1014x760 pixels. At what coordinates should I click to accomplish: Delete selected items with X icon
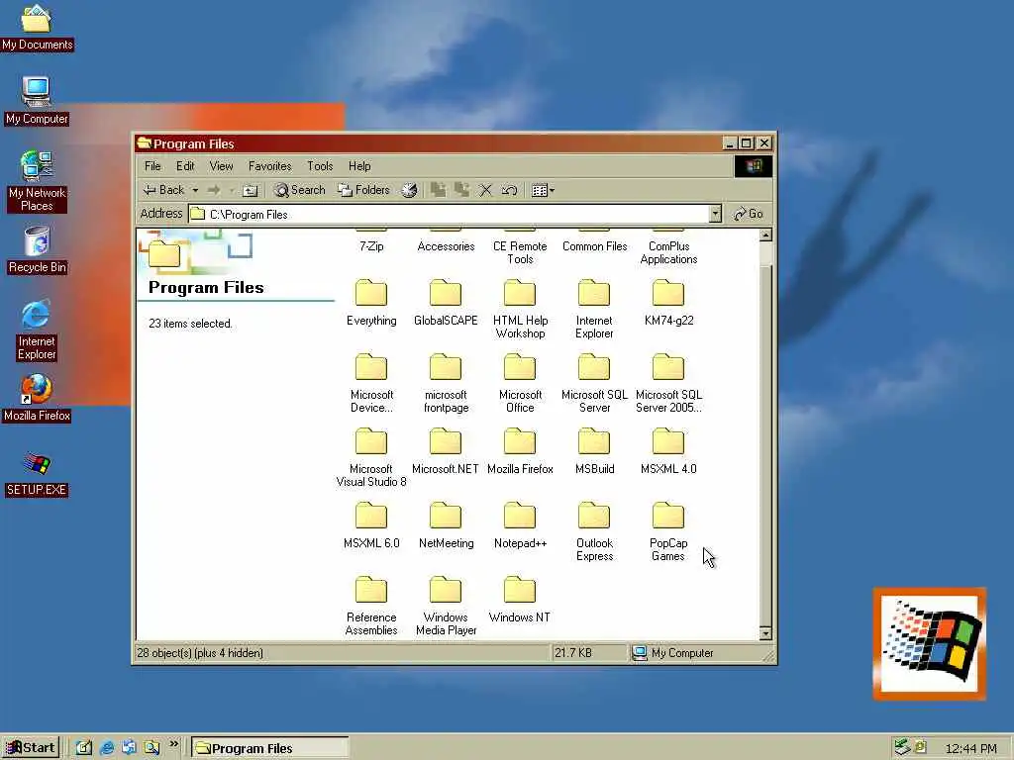(485, 190)
